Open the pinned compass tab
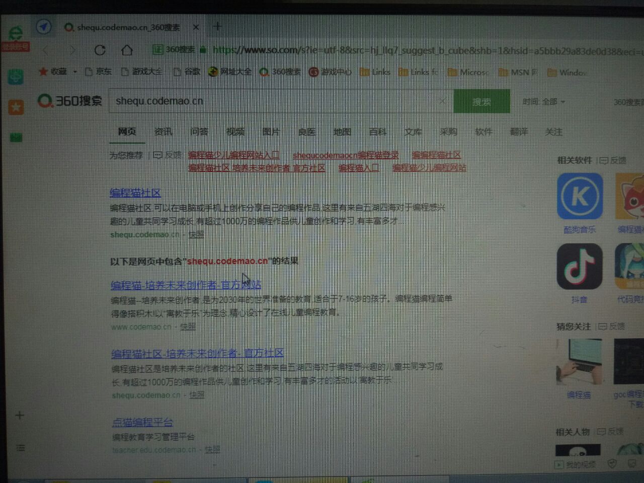644x483 pixels. 44,27
